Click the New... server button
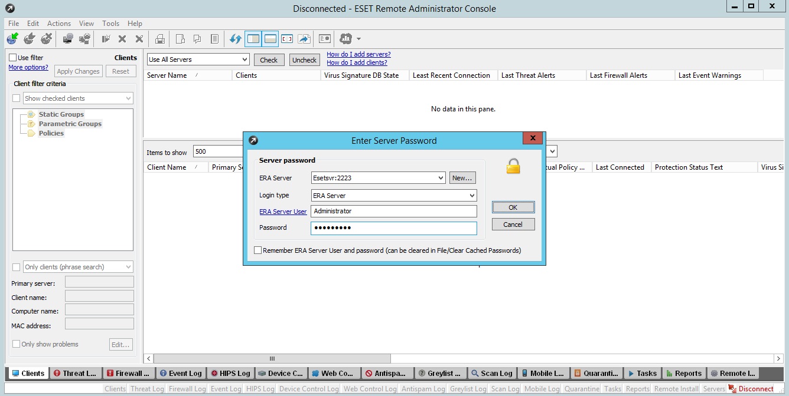Image resolution: width=789 pixels, height=396 pixels. point(462,178)
